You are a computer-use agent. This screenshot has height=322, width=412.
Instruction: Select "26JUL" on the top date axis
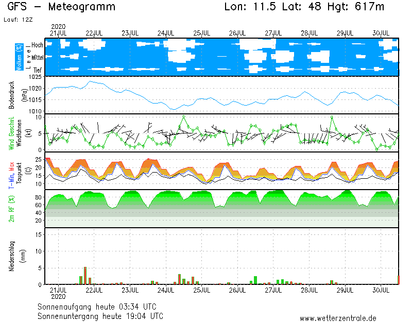point(237,33)
